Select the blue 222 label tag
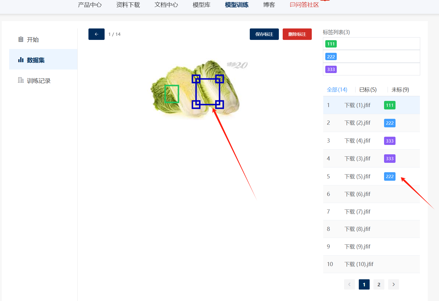 tap(331, 57)
